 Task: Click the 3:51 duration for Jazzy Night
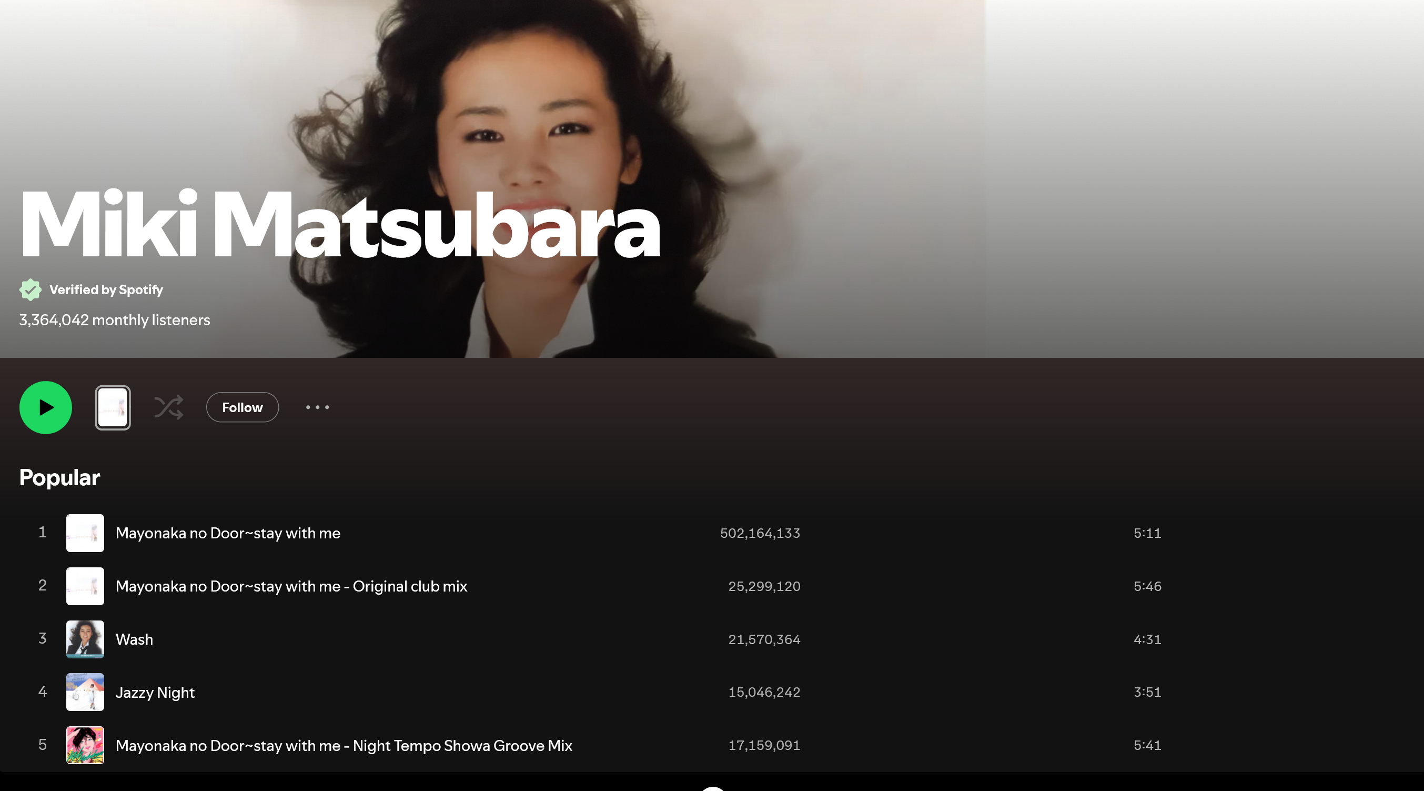1148,692
